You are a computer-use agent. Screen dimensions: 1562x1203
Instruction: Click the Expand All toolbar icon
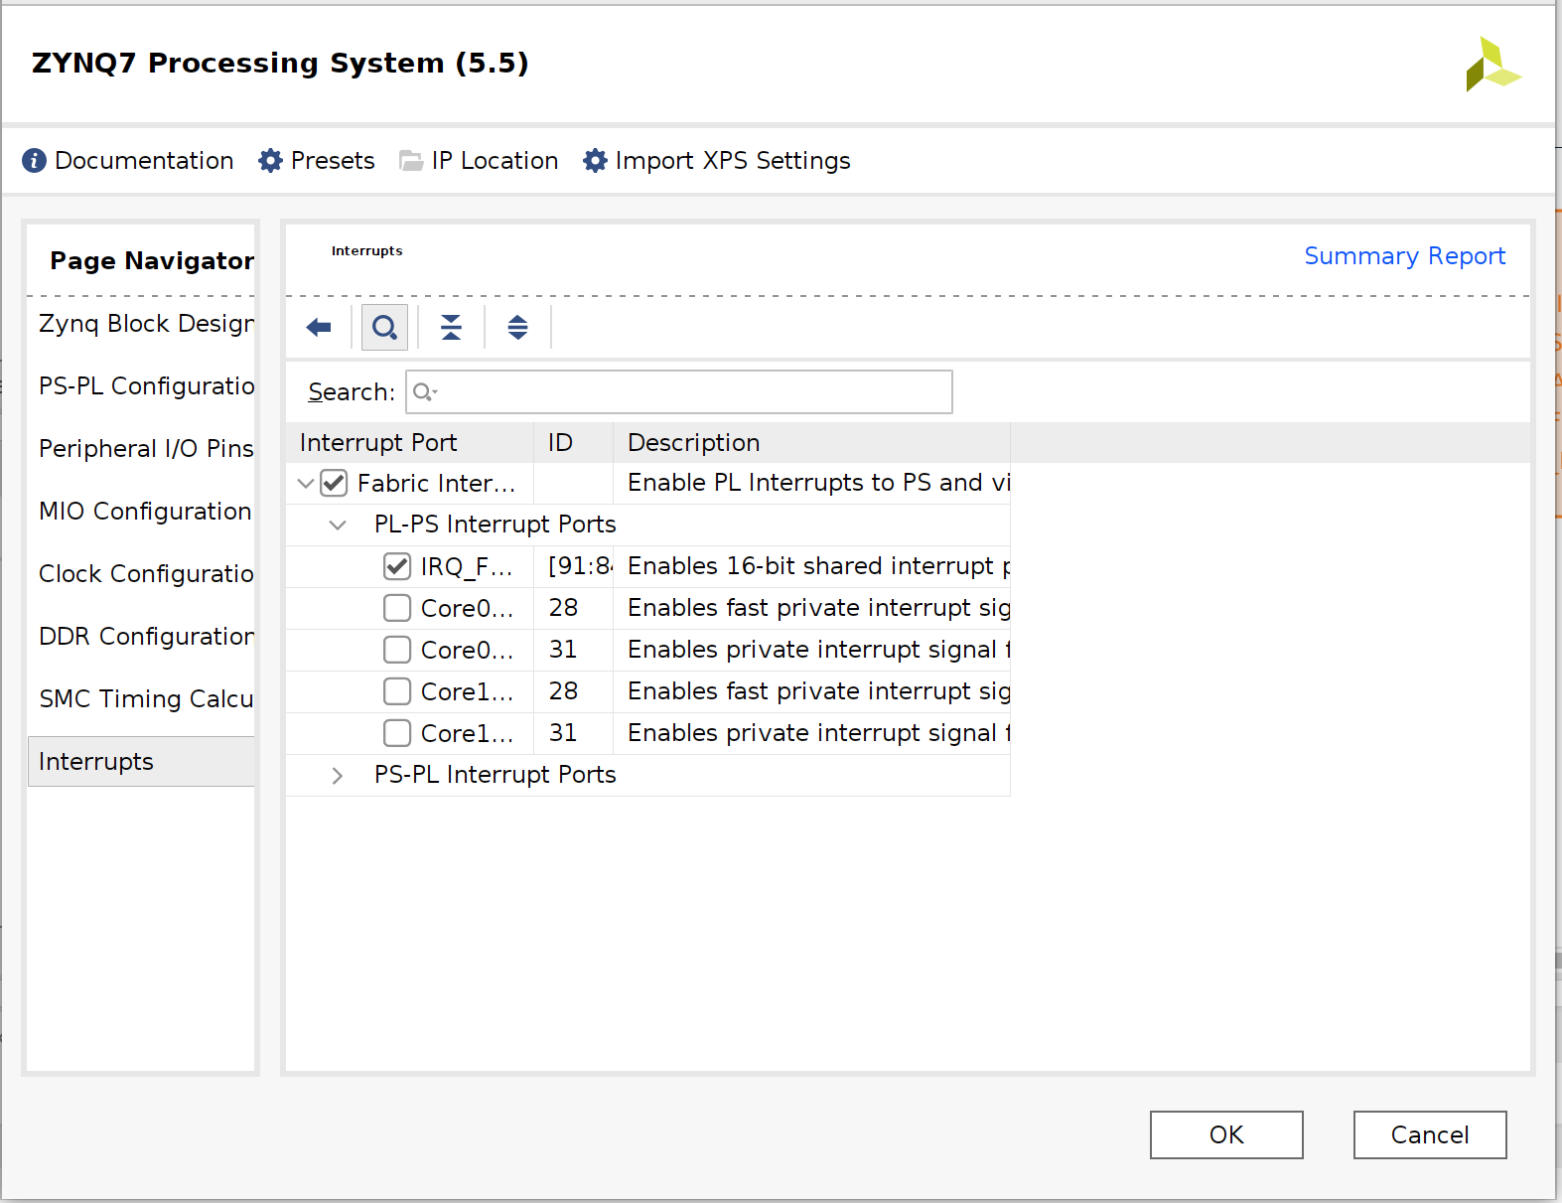[x=517, y=328]
